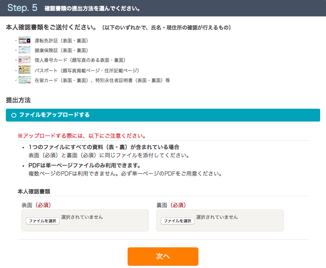Click the health insurance card (健康保険証) thumbnail
This screenshot has height=268, width=326.
pyautogui.click(x=25, y=50)
